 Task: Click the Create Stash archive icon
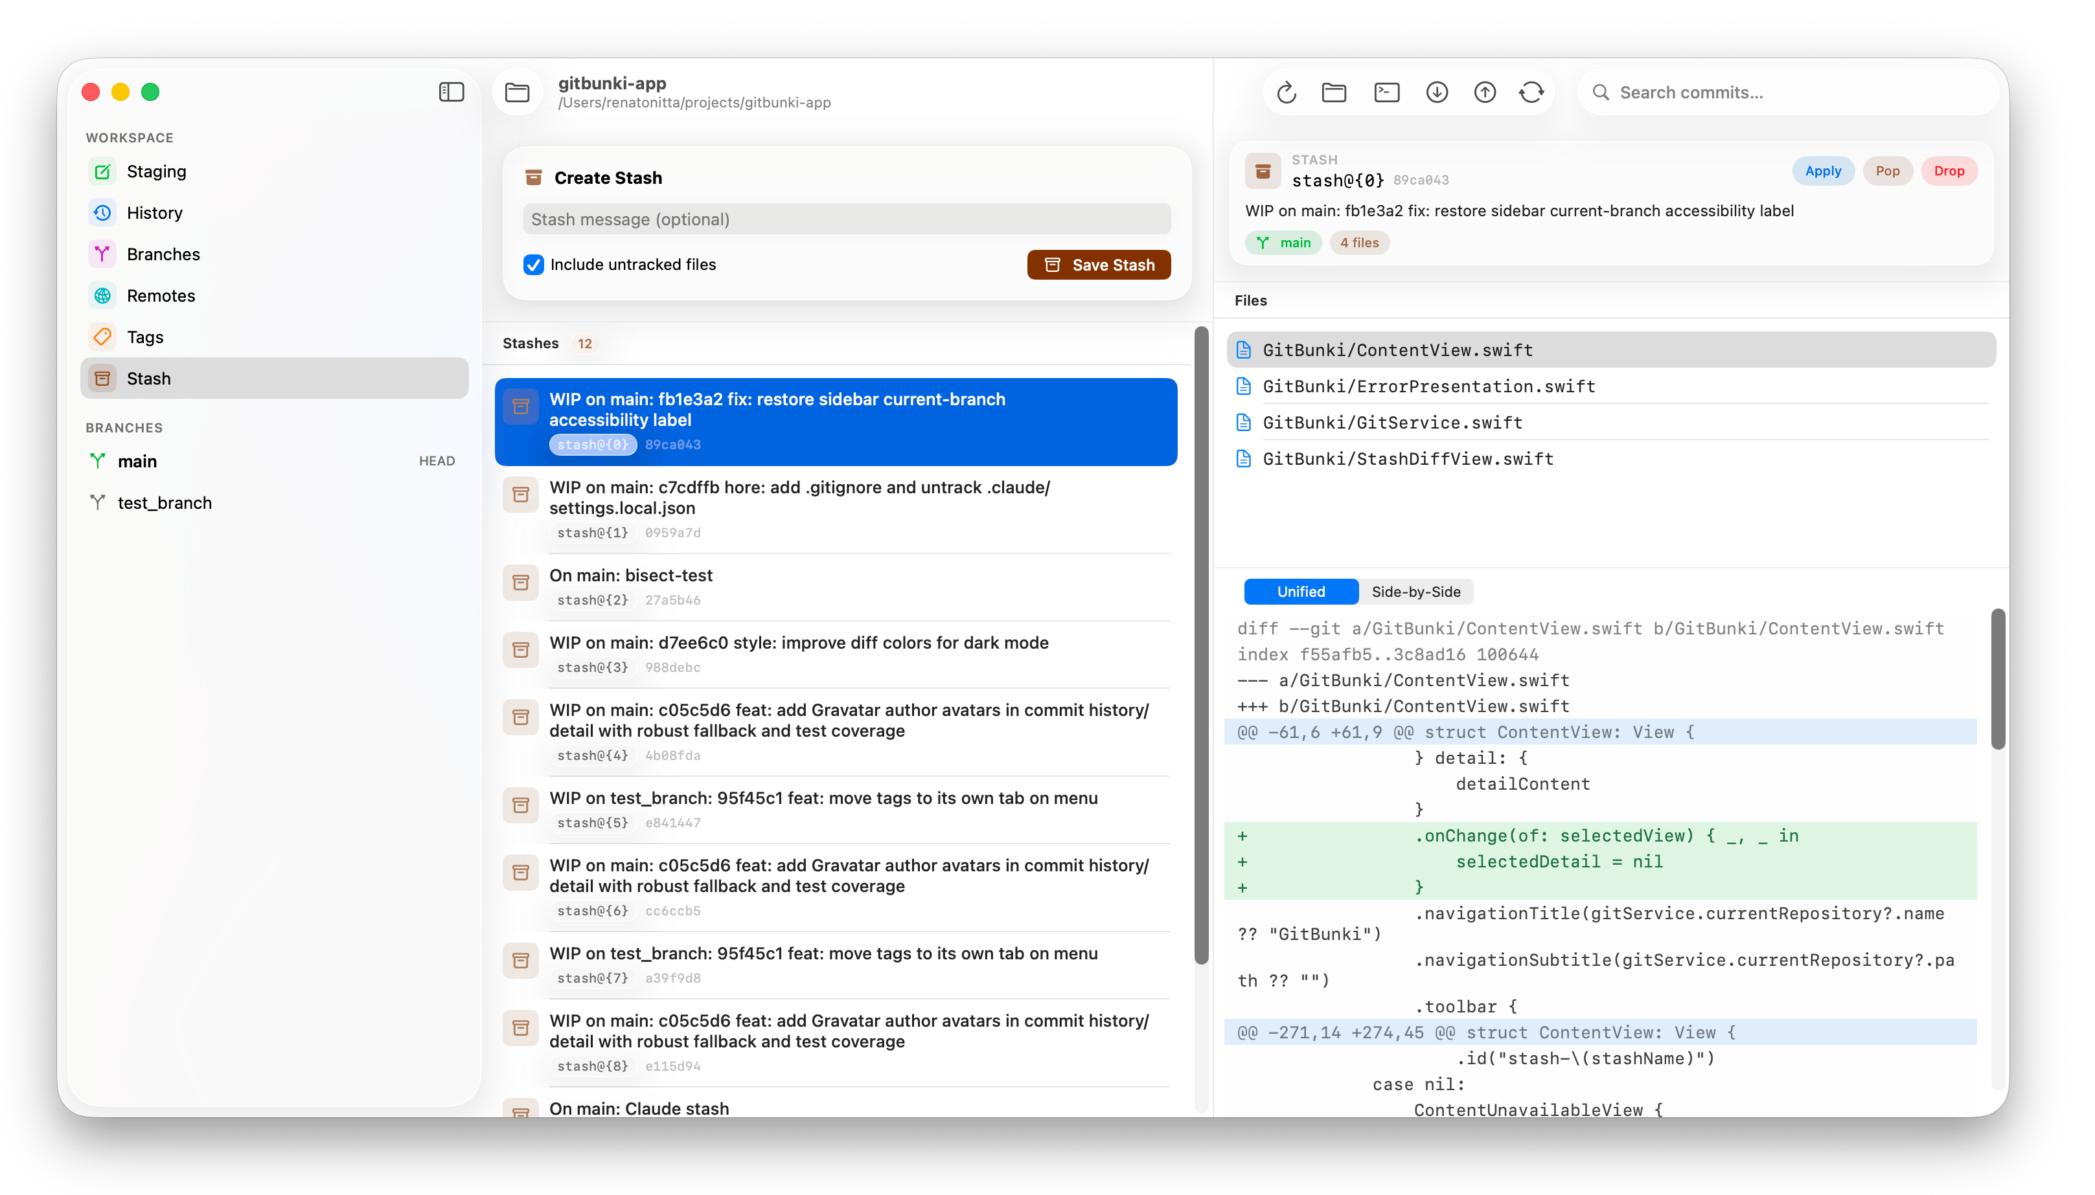click(533, 177)
